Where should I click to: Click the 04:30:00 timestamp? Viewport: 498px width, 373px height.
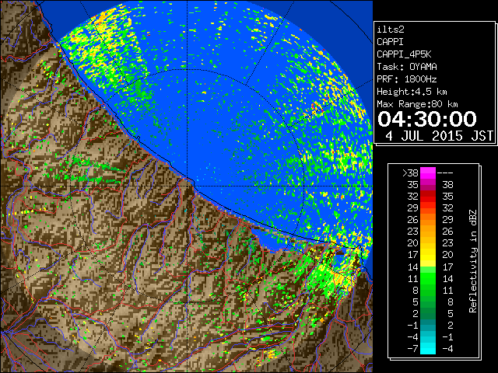(x=427, y=119)
